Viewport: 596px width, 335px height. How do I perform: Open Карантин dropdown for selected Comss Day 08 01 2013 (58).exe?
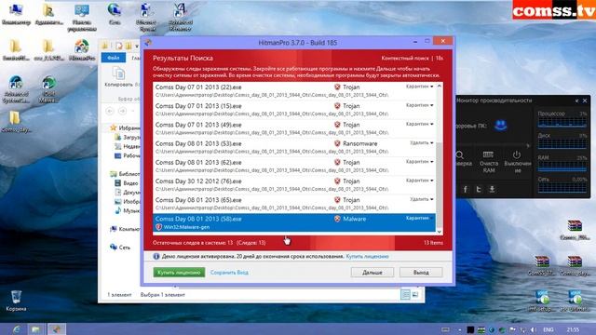coord(420,218)
